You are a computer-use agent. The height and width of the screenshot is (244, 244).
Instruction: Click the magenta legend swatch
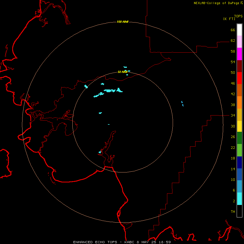point(239,54)
